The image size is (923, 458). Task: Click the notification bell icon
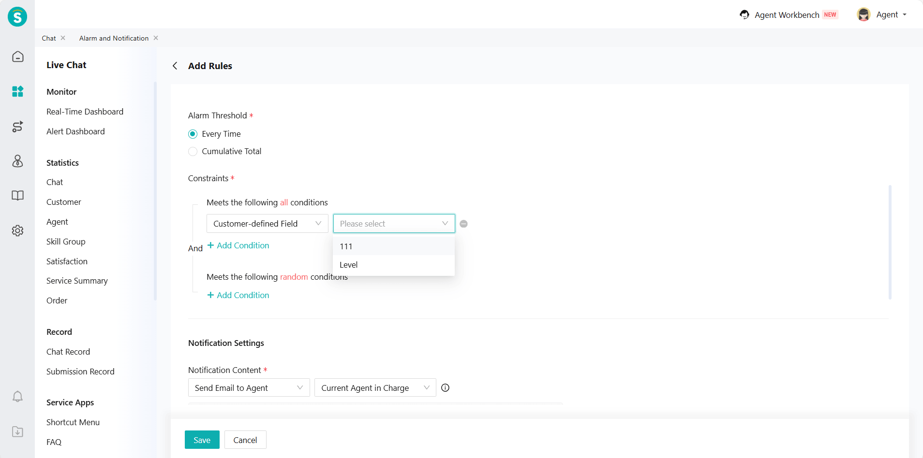tap(17, 397)
